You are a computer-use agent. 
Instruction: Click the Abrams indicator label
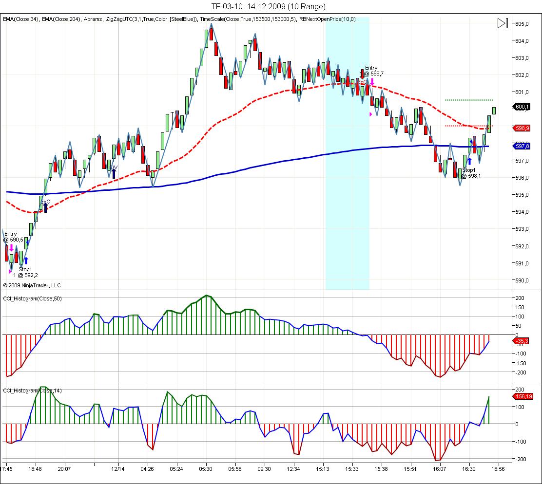[93, 19]
